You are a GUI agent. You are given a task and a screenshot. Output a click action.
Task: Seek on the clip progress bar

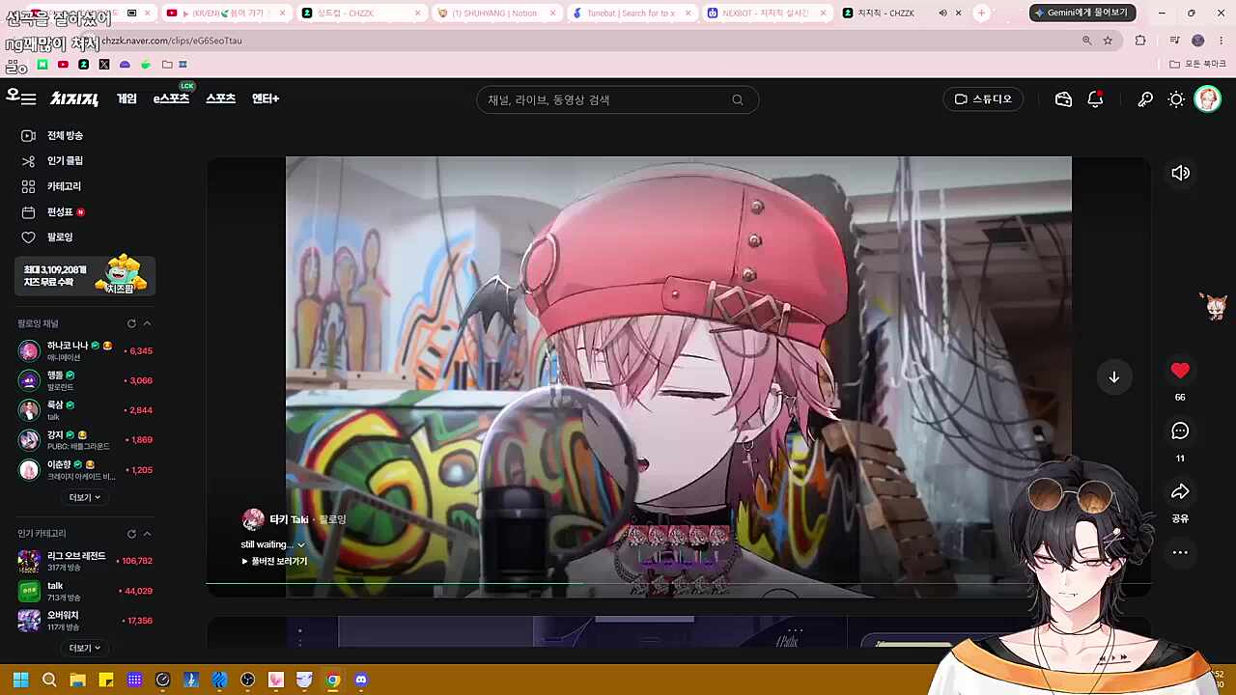[678, 584]
